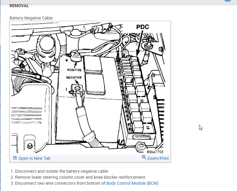Click the magnifier icon beside Zoom/Print

click(144, 157)
